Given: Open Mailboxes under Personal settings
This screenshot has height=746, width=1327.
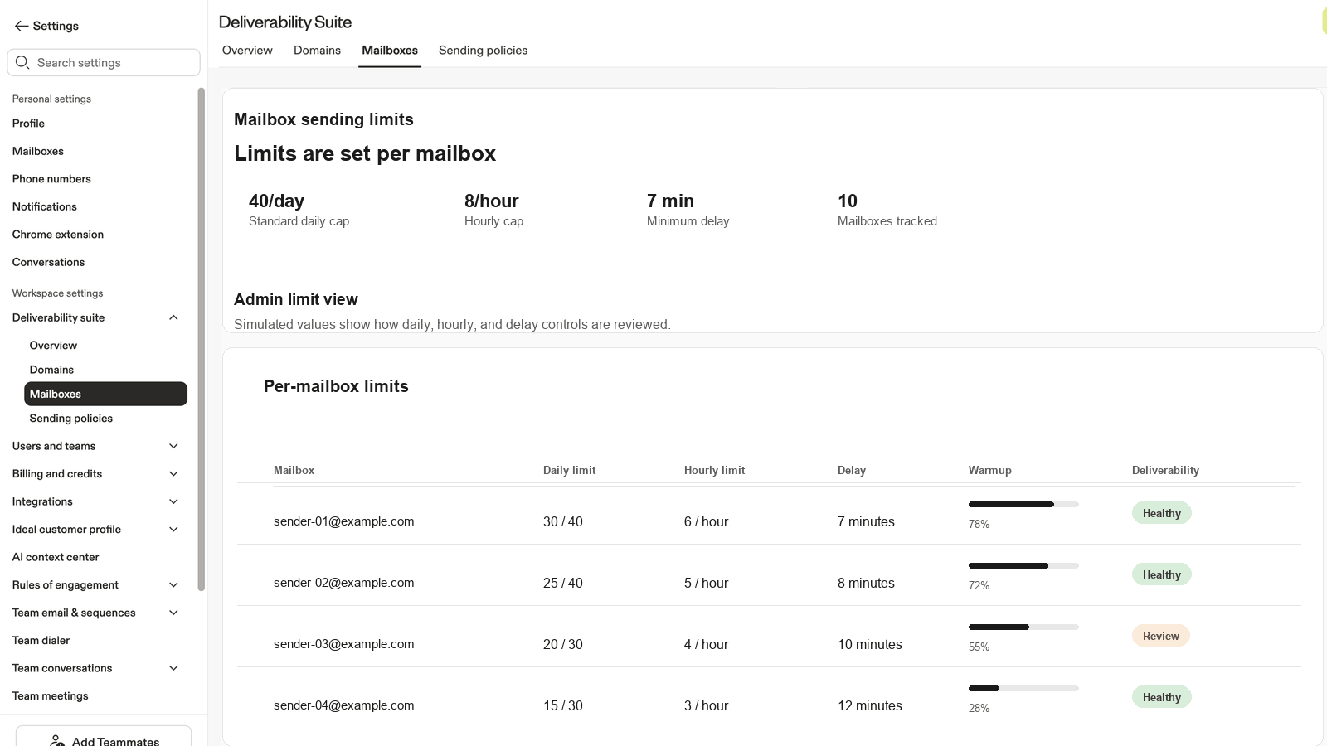Looking at the screenshot, I should [x=38, y=151].
